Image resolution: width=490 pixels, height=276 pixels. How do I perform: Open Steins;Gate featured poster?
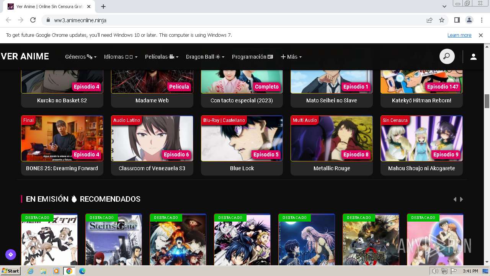click(x=114, y=240)
